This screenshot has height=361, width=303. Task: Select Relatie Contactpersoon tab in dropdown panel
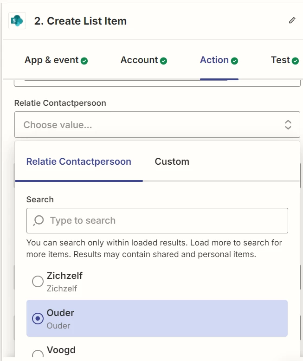(79, 162)
